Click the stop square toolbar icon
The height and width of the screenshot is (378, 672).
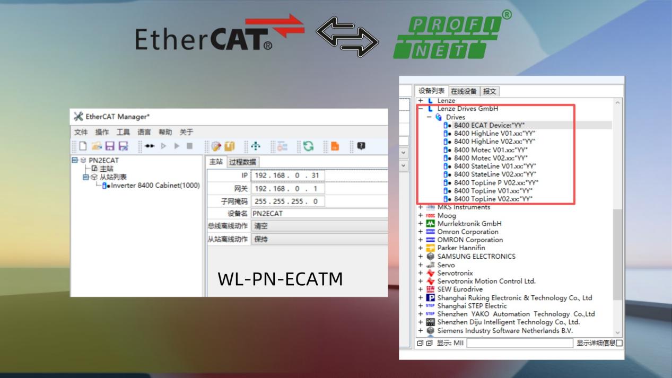click(x=189, y=146)
